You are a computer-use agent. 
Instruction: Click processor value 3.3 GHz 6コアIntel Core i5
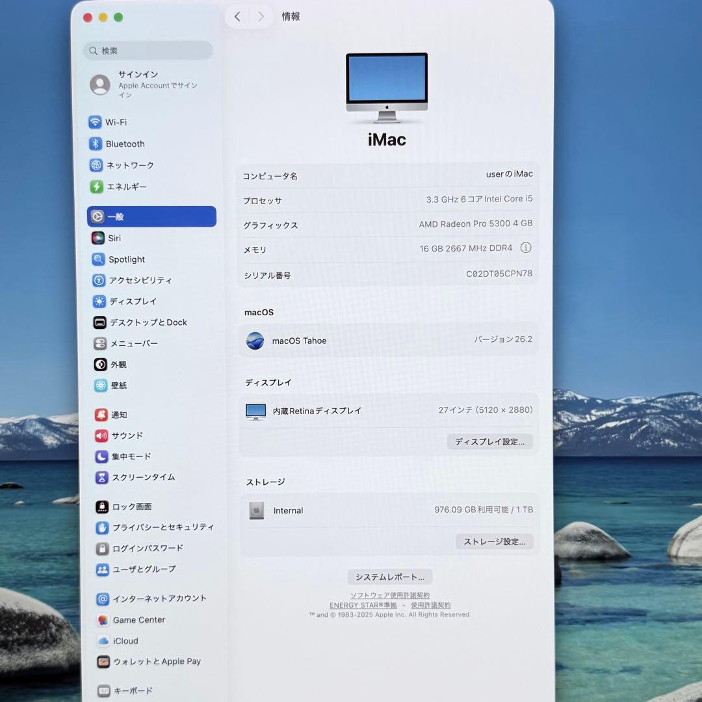(480, 200)
